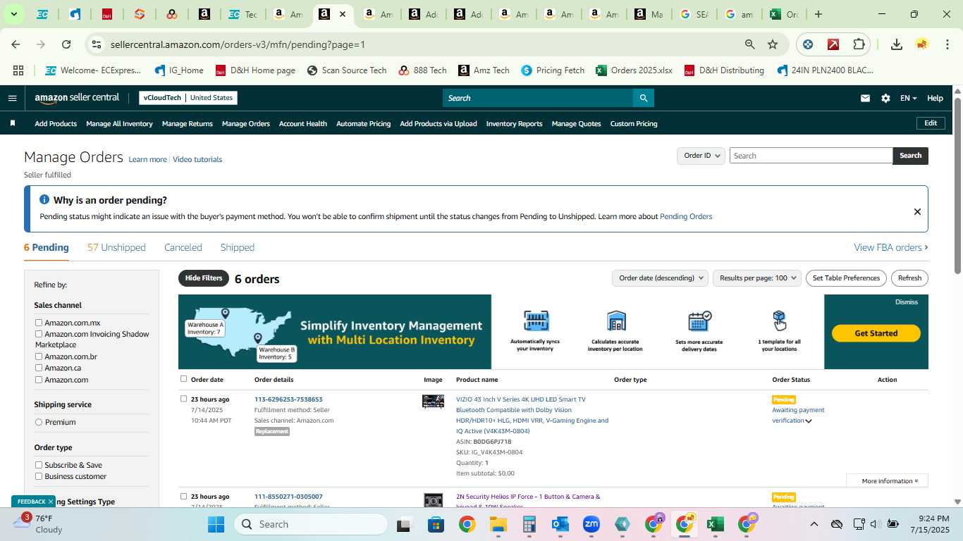This screenshot has width=963, height=541.
Task: Check the Business customer order type
Action: 39,476
